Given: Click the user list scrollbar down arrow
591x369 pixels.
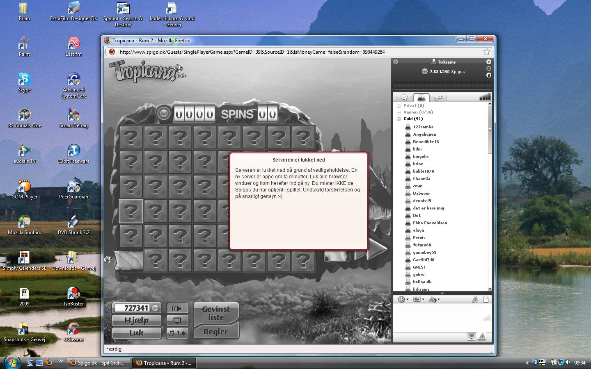Looking at the screenshot, I should click(490, 289).
